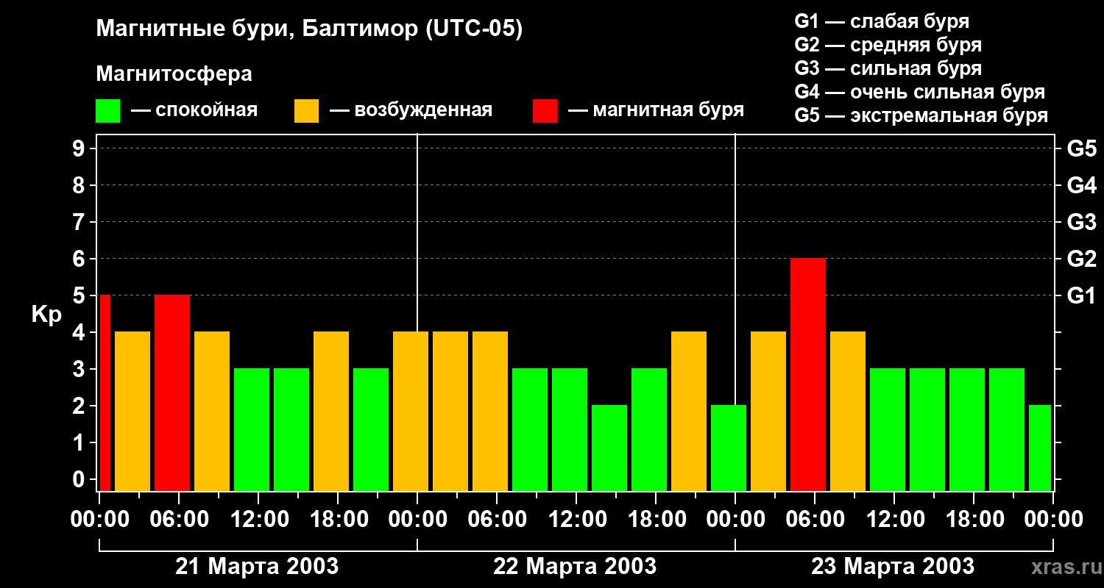Click the '18:00' time label above 23 Марта
1104x588 pixels.
[974, 519]
